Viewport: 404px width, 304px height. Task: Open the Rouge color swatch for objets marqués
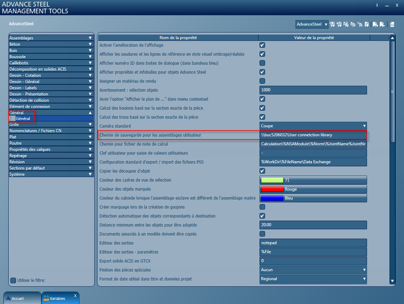(313, 189)
